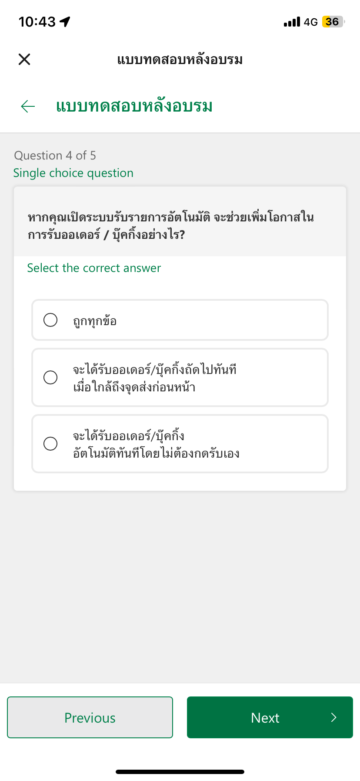
Task: Tap the ถูกทุกข้อ answer card text
Action: tap(95, 321)
